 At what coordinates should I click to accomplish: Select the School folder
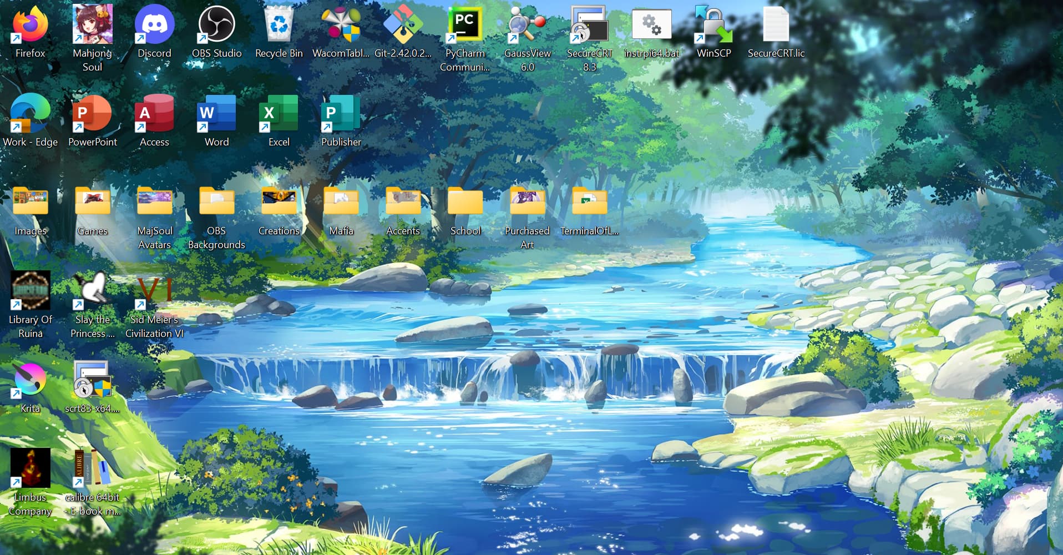465,203
